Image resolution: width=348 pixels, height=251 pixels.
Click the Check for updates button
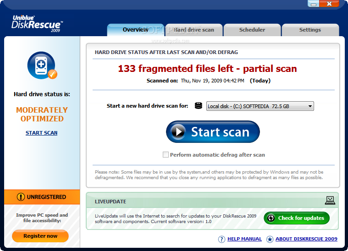click(297, 218)
